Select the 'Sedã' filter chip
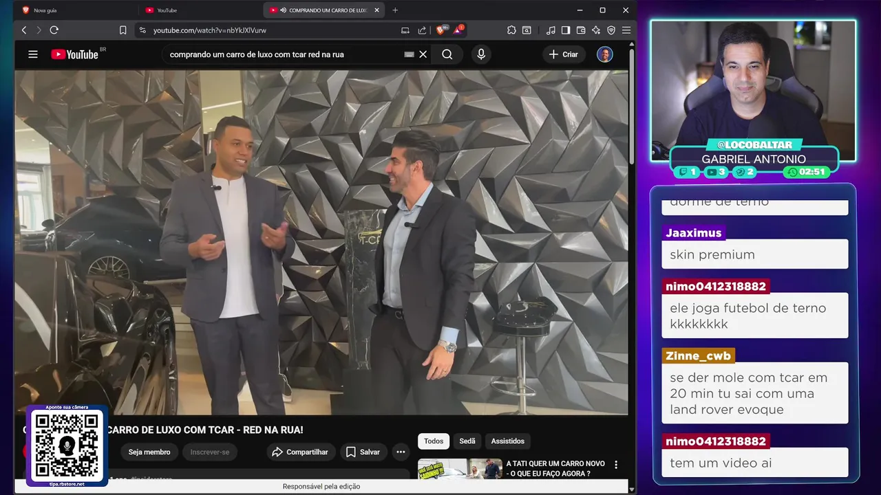 click(467, 441)
